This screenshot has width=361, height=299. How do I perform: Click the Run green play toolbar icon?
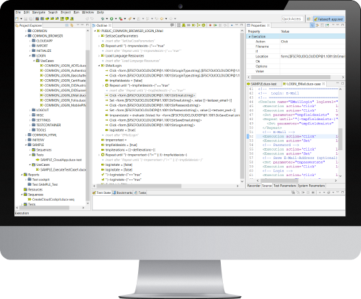click(111, 18)
